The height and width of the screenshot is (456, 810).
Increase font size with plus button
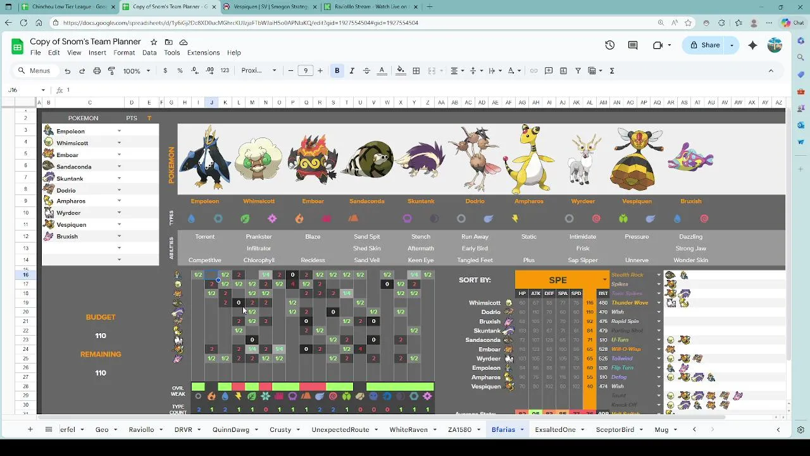pyautogui.click(x=320, y=71)
